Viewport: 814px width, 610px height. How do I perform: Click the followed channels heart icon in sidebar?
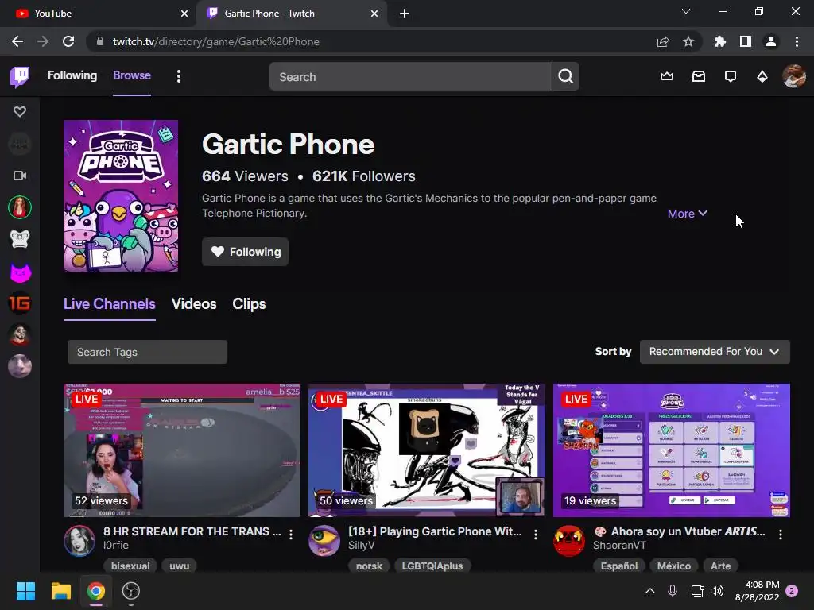[x=20, y=111]
